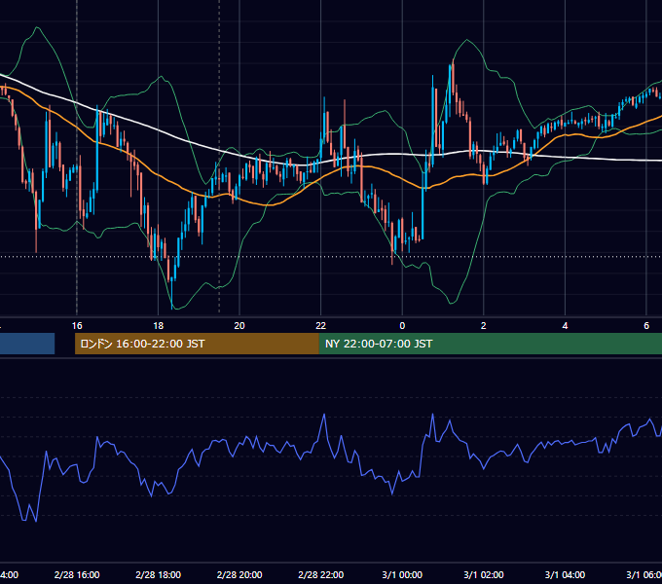Click the 2/28 18:00 date label

point(158,574)
